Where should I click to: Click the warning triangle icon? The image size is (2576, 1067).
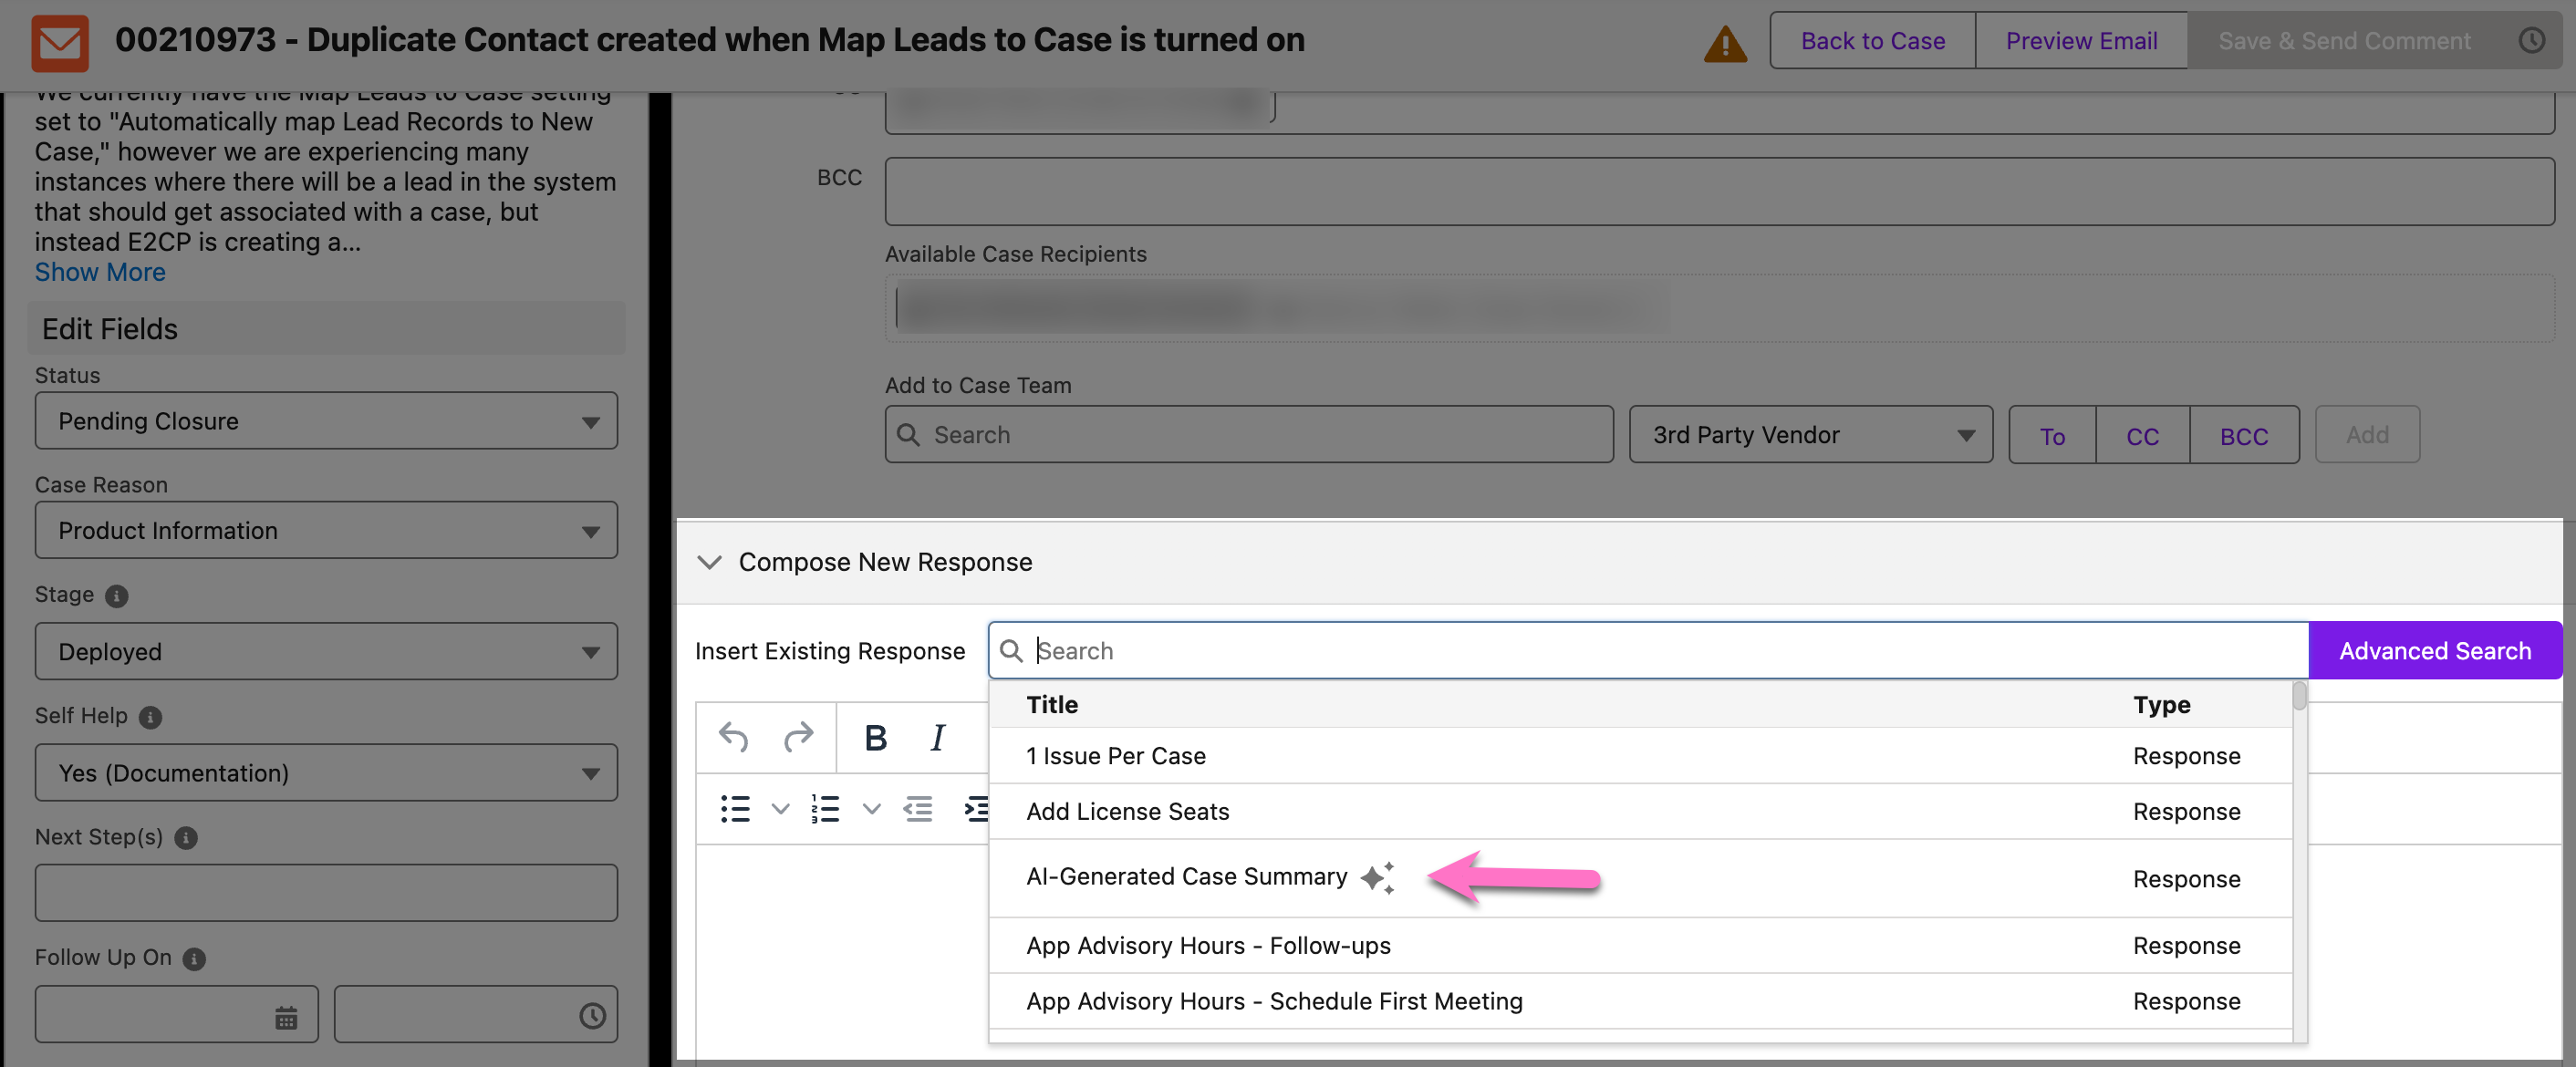tap(1725, 44)
